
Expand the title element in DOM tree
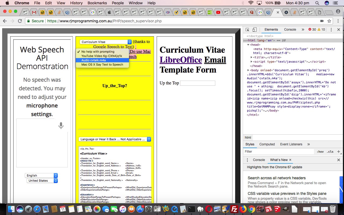[x=252, y=57]
